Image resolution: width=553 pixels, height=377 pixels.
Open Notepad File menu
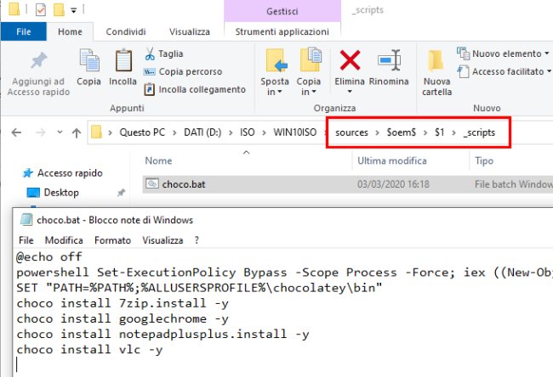tap(26, 240)
